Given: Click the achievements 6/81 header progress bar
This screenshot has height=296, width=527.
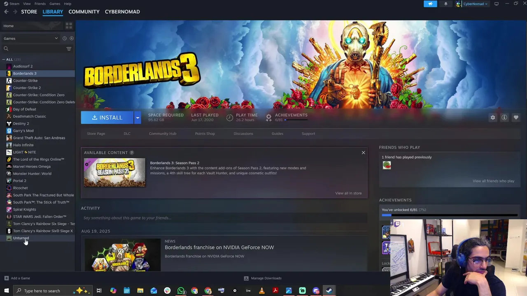Looking at the screenshot, I should coord(296,120).
